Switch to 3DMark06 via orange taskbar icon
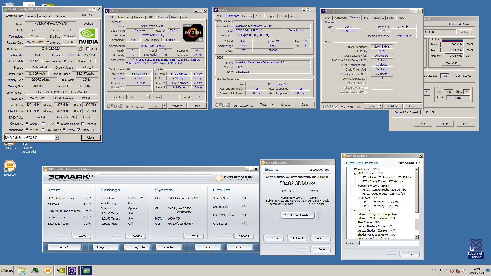The height and width of the screenshot is (276, 491). pyautogui.click(x=48, y=271)
